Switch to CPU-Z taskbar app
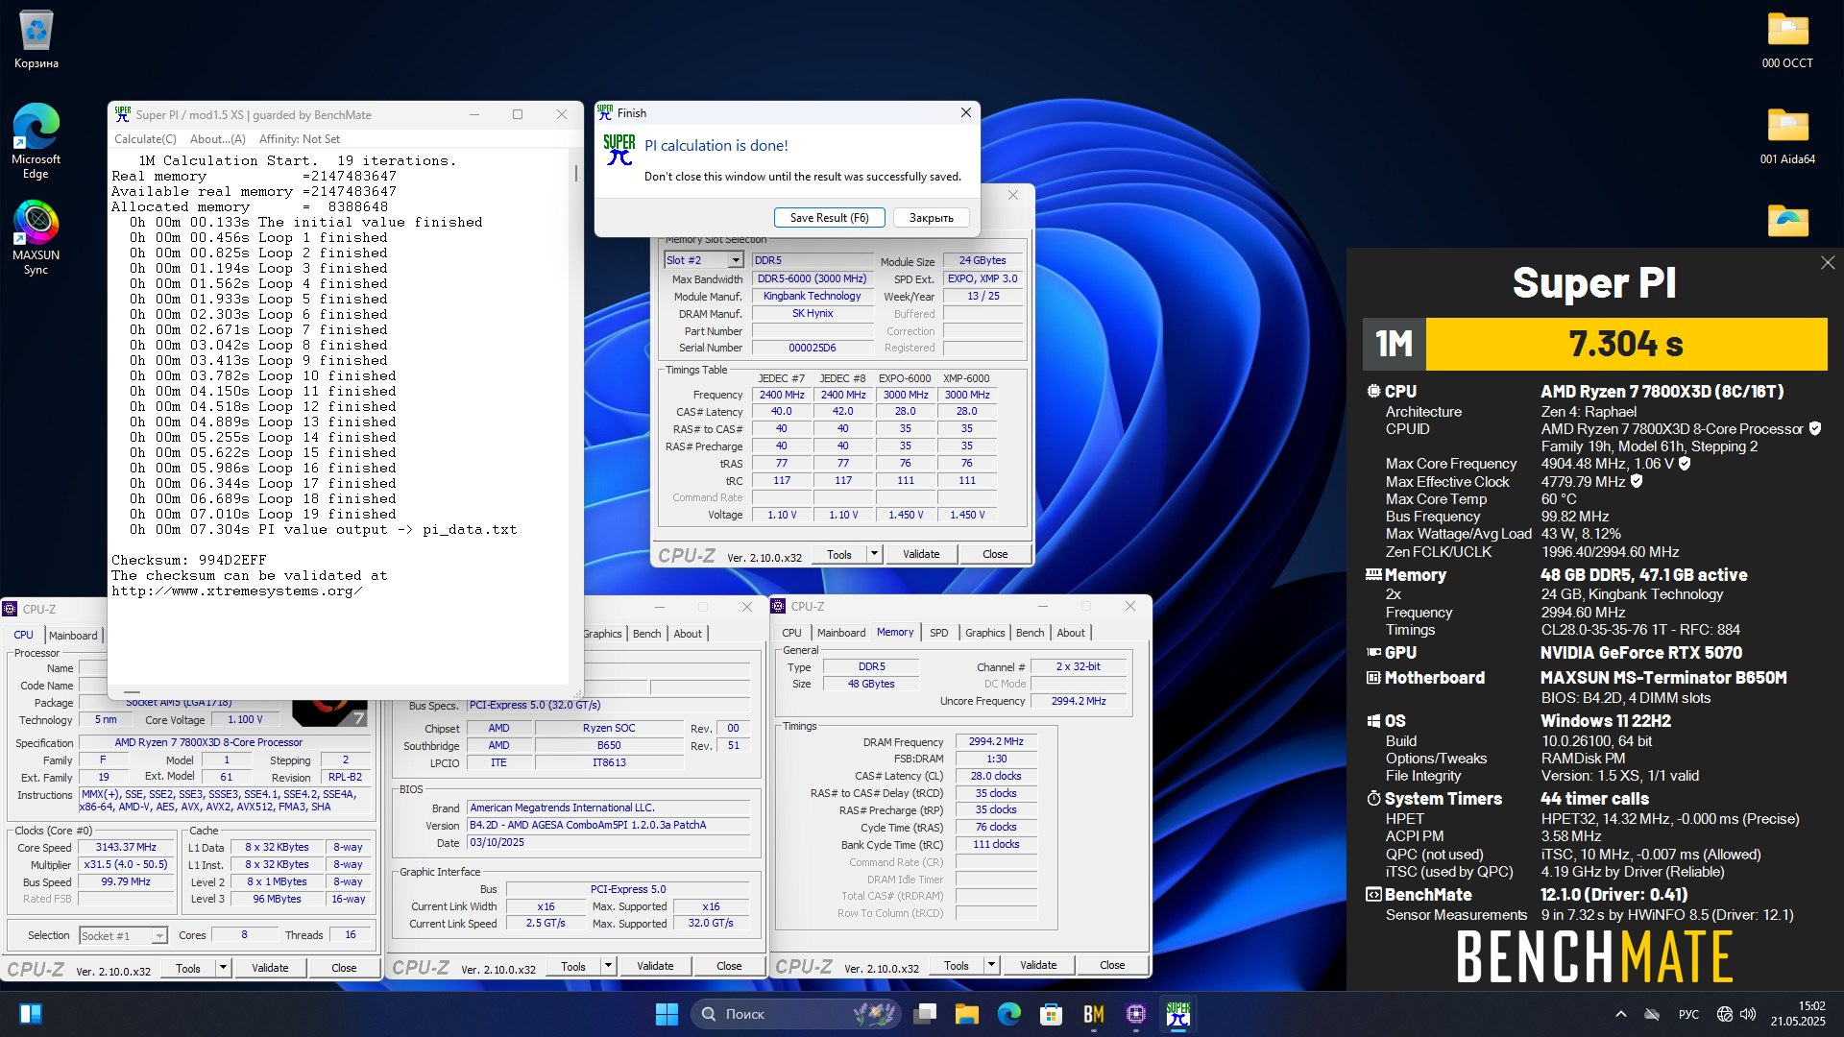This screenshot has width=1844, height=1037. click(1136, 1014)
